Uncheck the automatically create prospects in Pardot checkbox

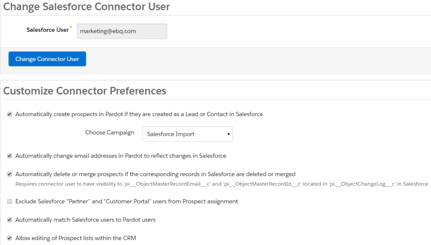tap(10, 114)
